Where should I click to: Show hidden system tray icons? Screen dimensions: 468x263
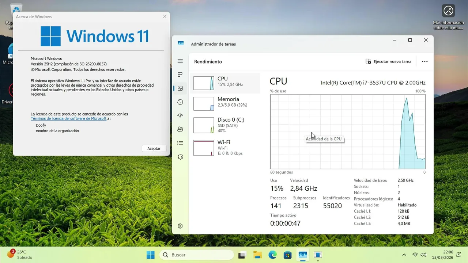click(404, 255)
